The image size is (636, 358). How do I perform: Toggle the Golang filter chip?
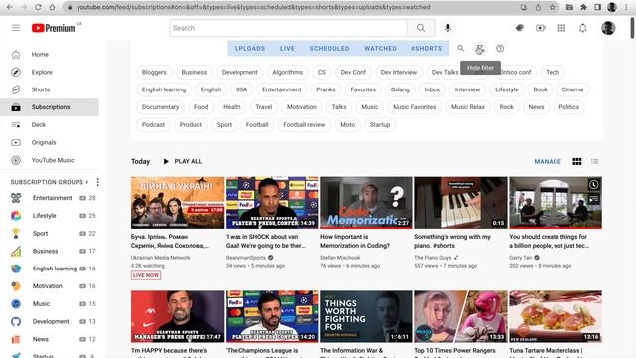399,89
